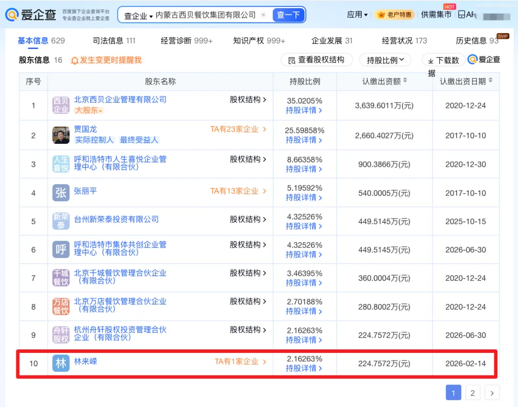
Task: Click the 查一下 search button
Action: coord(288,15)
